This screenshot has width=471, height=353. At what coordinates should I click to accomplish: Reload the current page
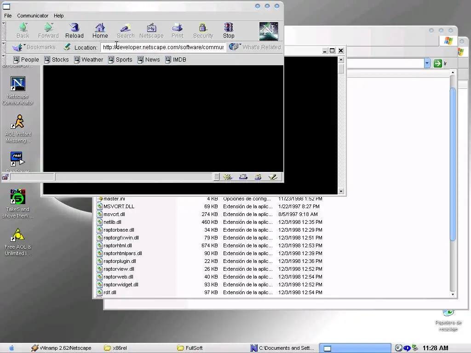(x=74, y=31)
